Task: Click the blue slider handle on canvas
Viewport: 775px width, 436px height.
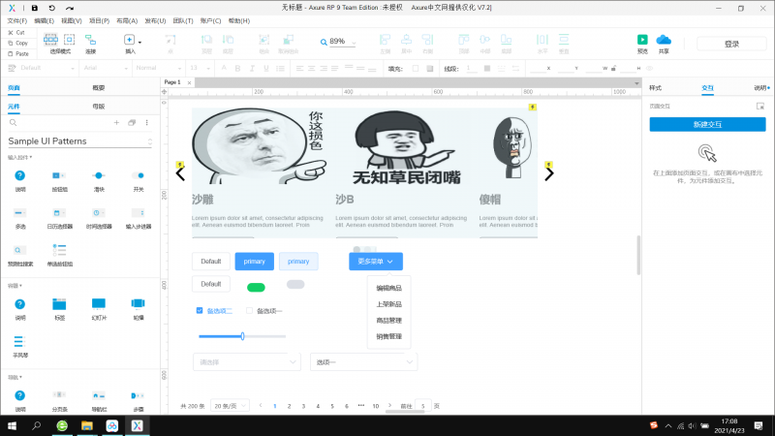Action: click(242, 336)
